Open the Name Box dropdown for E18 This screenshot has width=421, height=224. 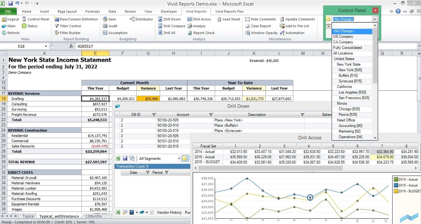tap(46, 46)
